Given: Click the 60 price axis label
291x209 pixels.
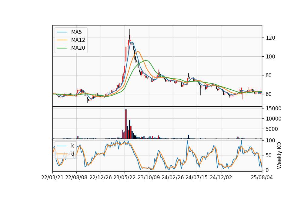Looking at the screenshot, I should [x=269, y=94].
